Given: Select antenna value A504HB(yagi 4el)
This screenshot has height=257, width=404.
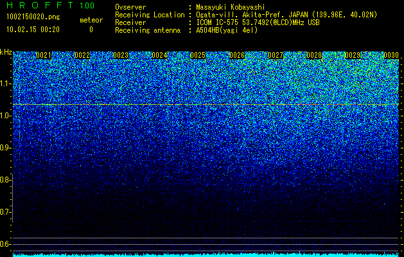Looking at the screenshot, I should (x=227, y=30).
